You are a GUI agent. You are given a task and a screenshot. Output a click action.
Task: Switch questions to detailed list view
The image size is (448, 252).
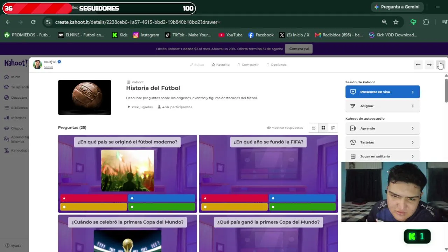(333, 128)
